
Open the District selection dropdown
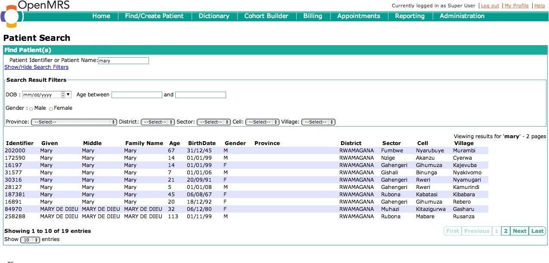(158, 122)
